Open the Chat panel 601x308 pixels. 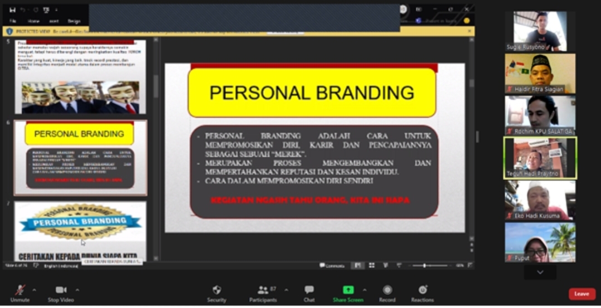coord(309,292)
